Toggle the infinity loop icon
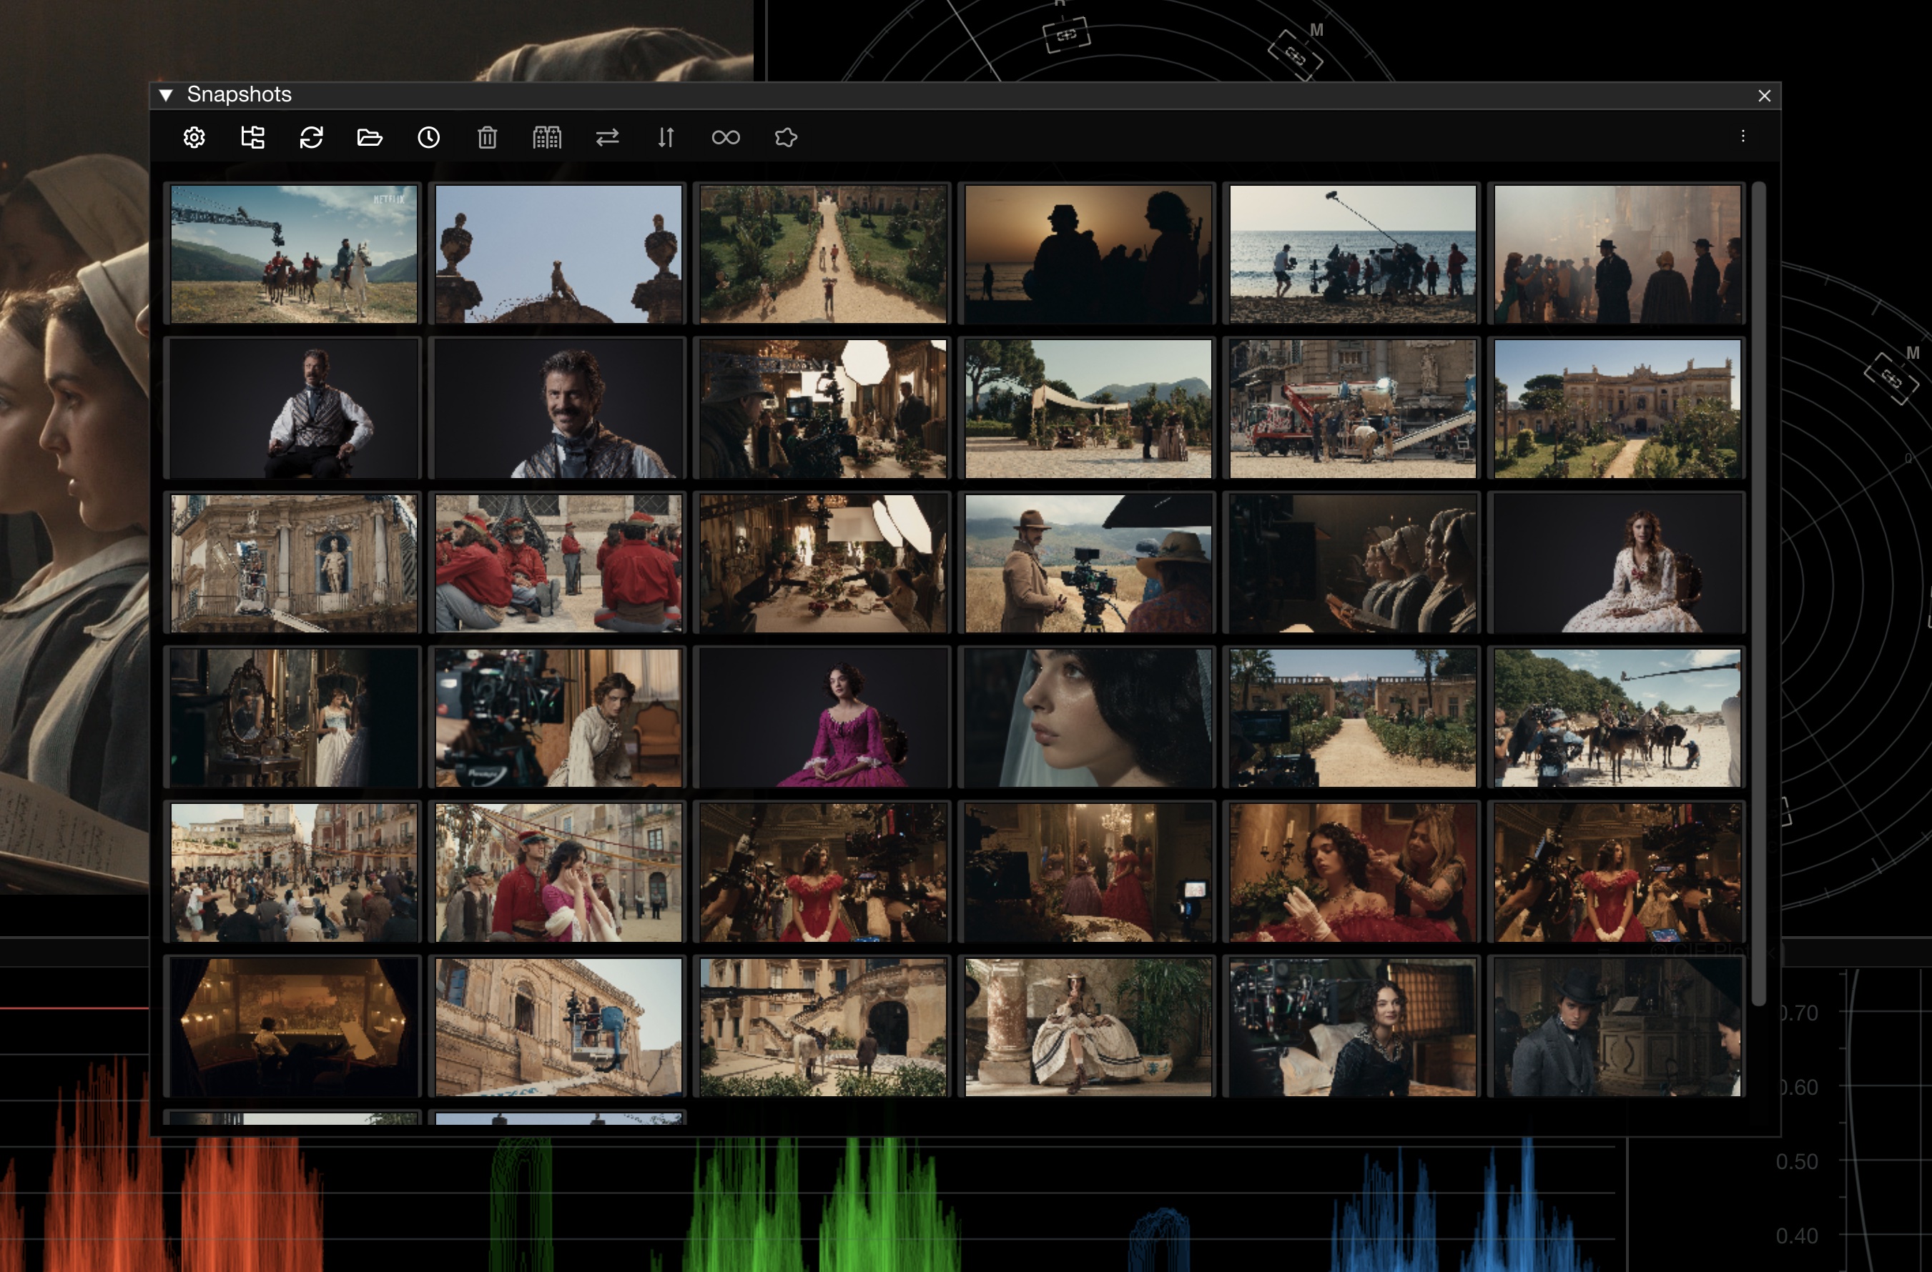1932x1272 pixels. pos(726,138)
